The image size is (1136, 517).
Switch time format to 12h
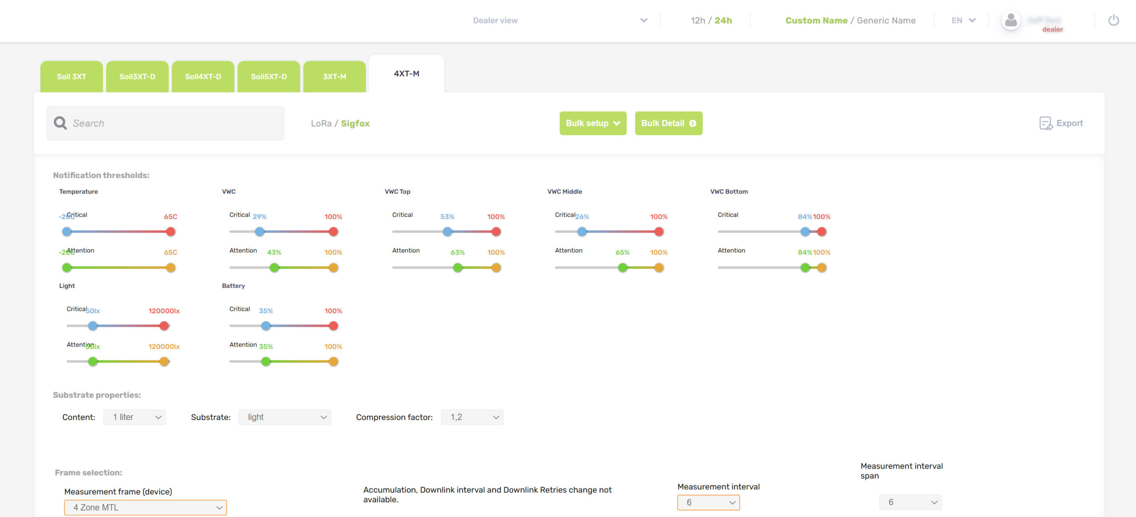[x=698, y=20]
